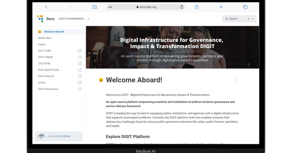Click the Docs title link
The image size is (292, 153).
point(50,19)
